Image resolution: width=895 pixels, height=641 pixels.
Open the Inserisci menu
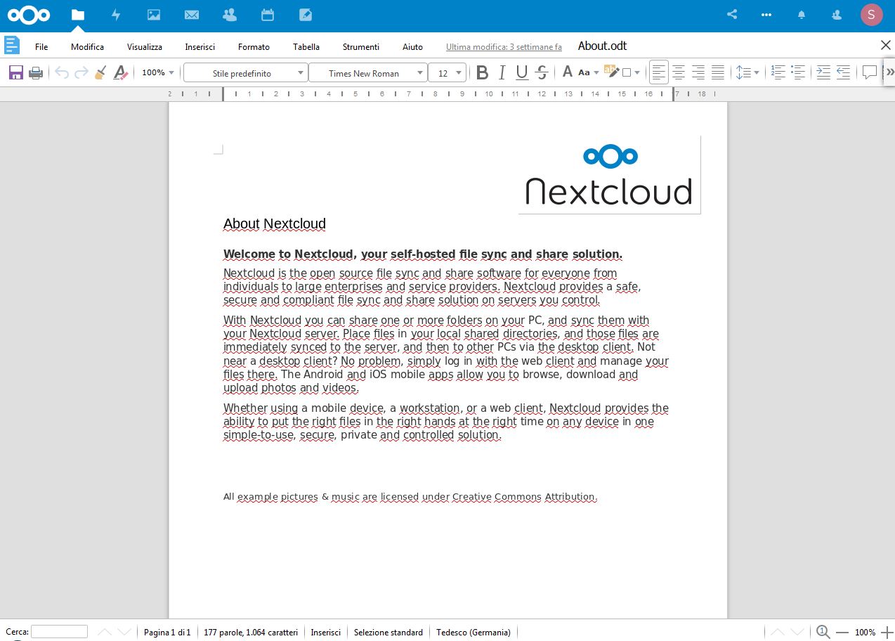200,46
